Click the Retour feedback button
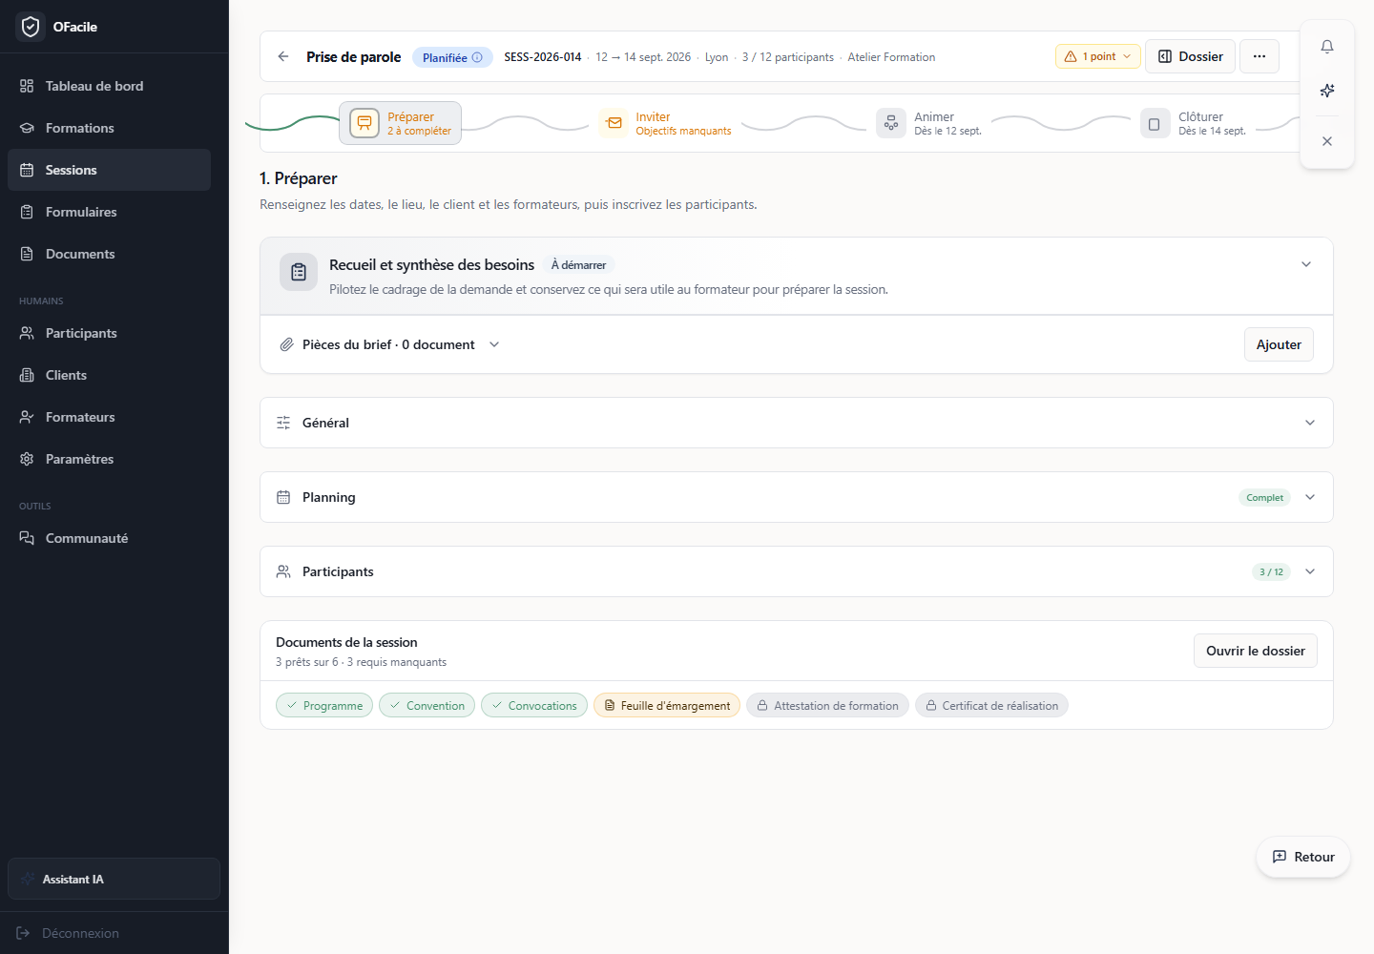1374x954 pixels. click(x=1303, y=857)
